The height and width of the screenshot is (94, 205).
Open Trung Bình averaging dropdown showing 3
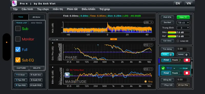[x=183, y=28]
